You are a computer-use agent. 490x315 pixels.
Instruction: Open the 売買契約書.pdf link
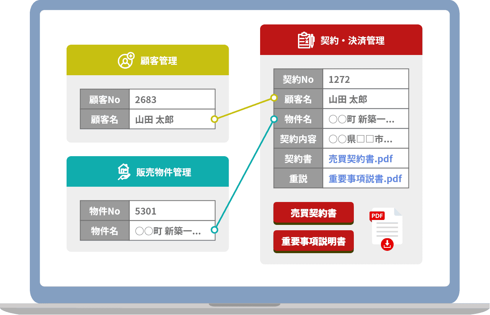(360, 159)
